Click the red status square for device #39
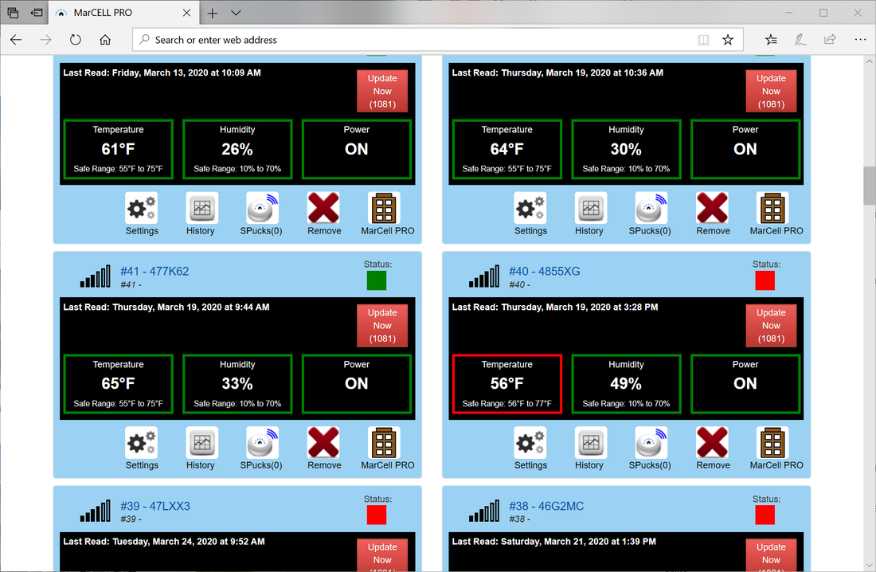The height and width of the screenshot is (572, 876). coord(377,515)
